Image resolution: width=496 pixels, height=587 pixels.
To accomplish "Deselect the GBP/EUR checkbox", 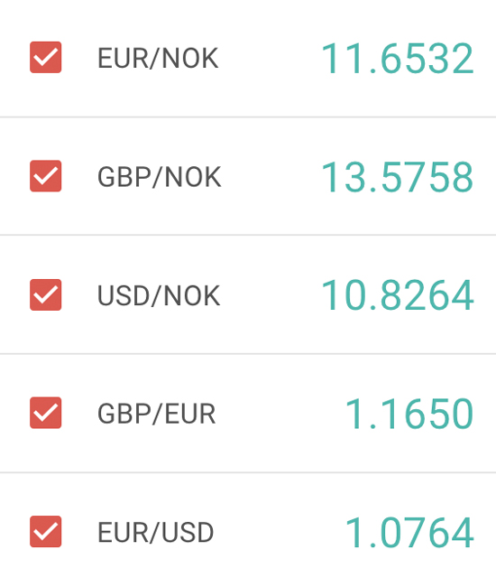I will tap(46, 413).
